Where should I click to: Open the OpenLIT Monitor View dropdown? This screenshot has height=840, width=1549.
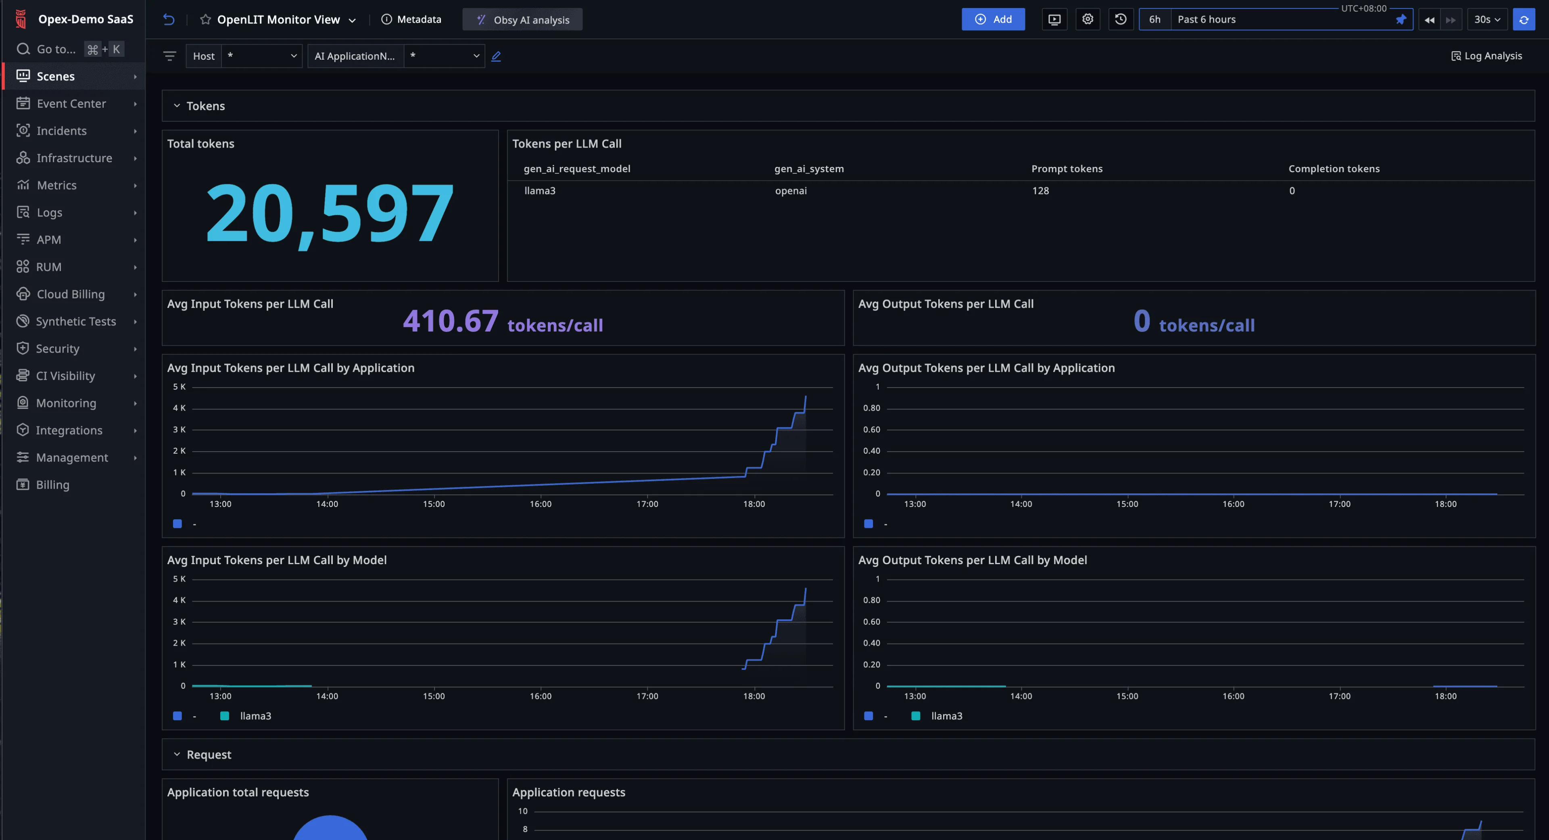coord(353,20)
